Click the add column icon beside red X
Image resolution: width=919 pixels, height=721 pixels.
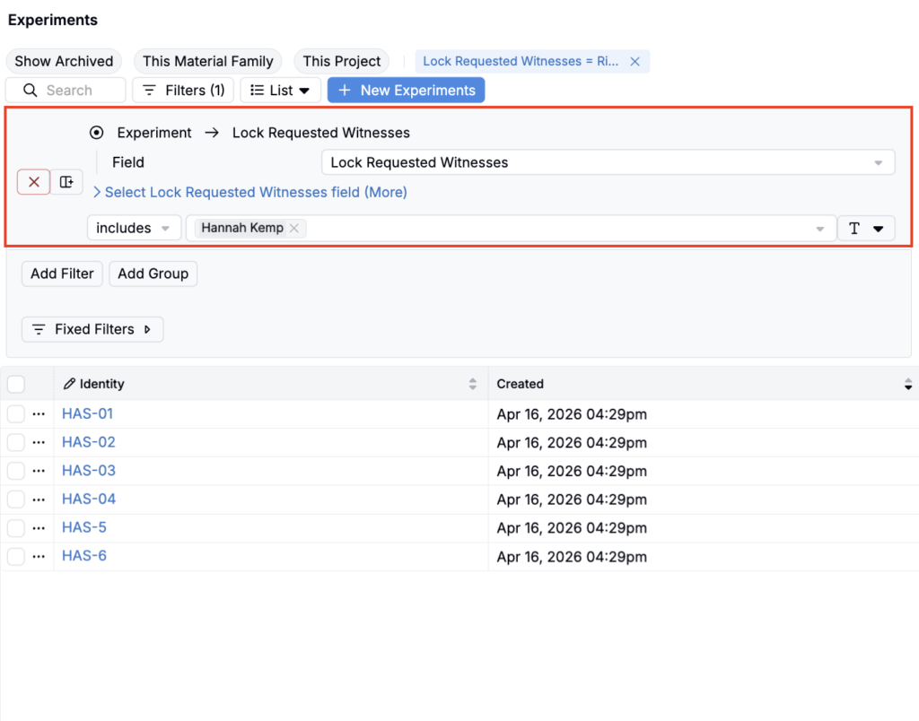[66, 182]
